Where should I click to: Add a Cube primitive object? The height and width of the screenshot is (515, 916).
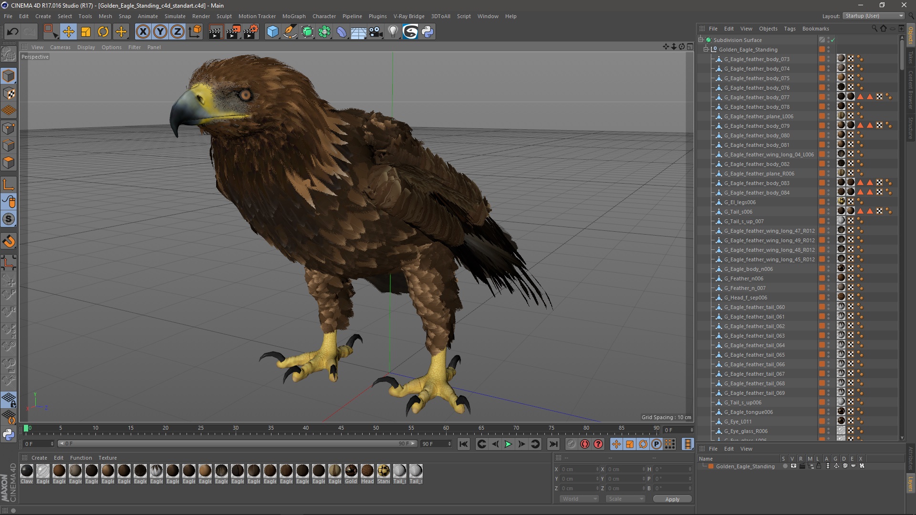(x=272, y=32)
